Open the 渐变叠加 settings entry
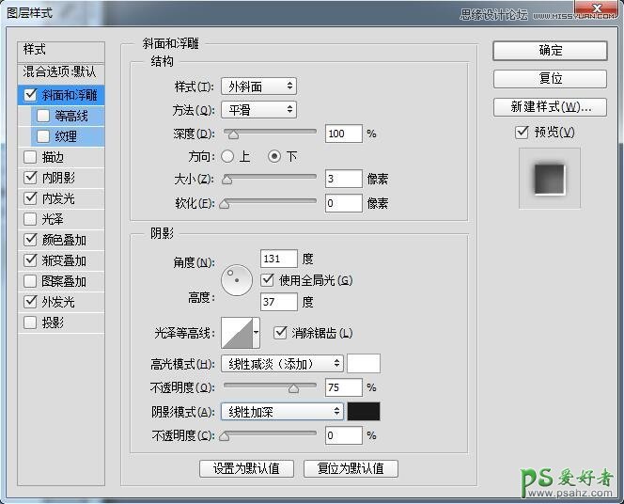Viewport: 624px width, 504px height. point(64,260)
